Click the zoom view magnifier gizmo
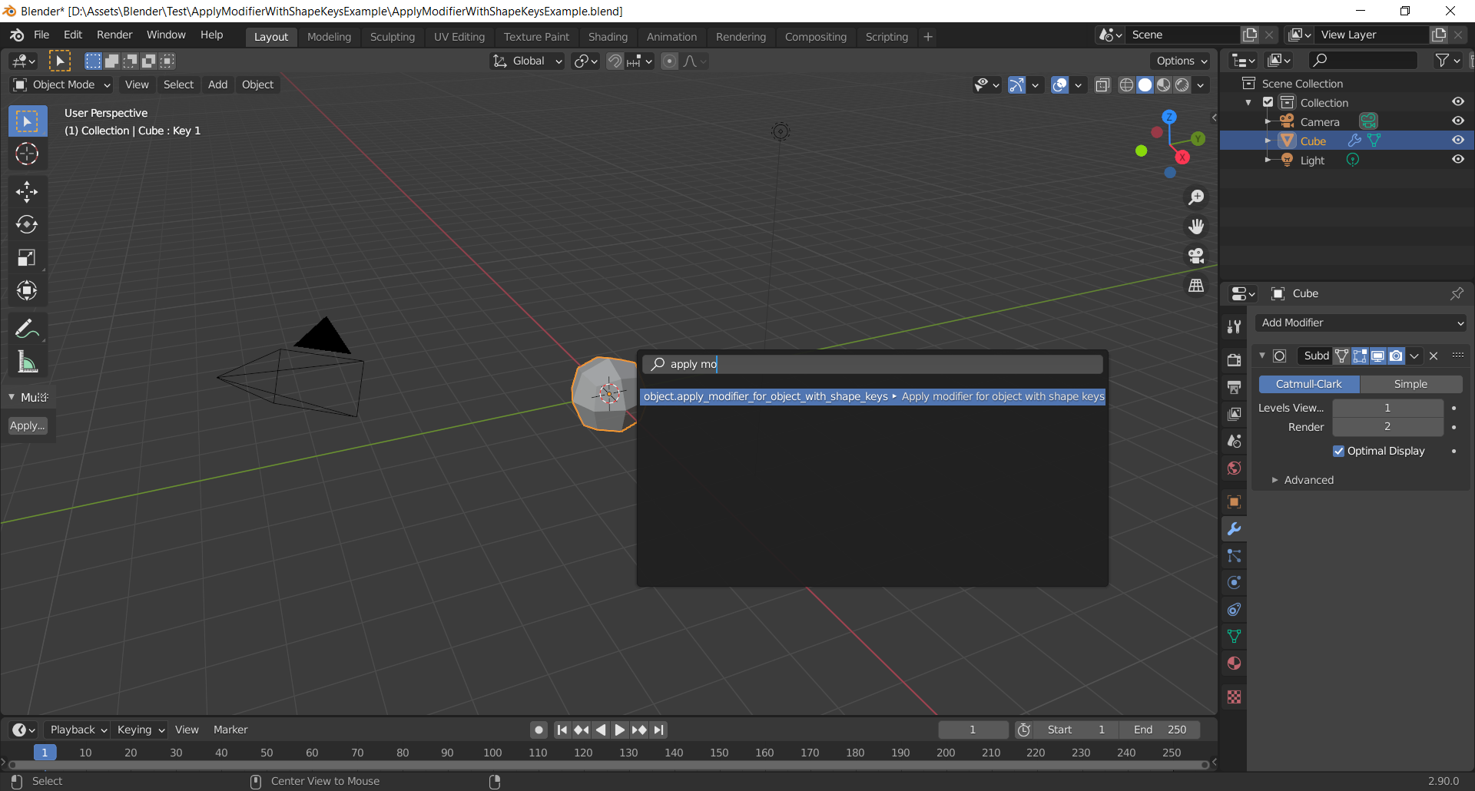The height and width of the screenshot is (791, 1475). (1196, 197)
